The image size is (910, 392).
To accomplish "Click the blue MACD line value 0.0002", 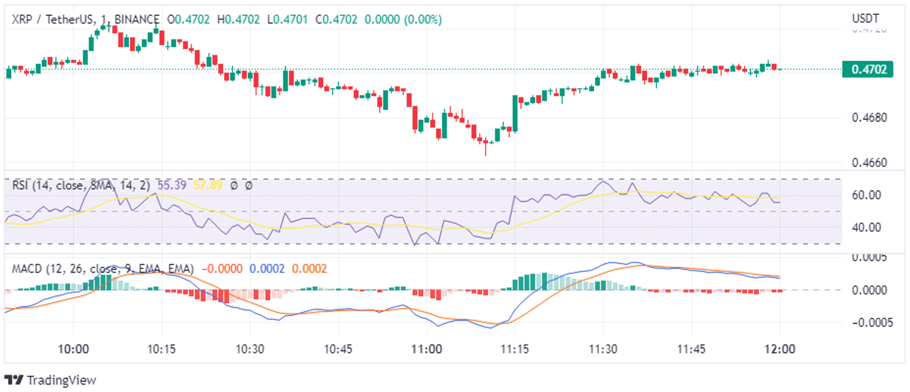I will pyautogui.click(x=267, y=269).
